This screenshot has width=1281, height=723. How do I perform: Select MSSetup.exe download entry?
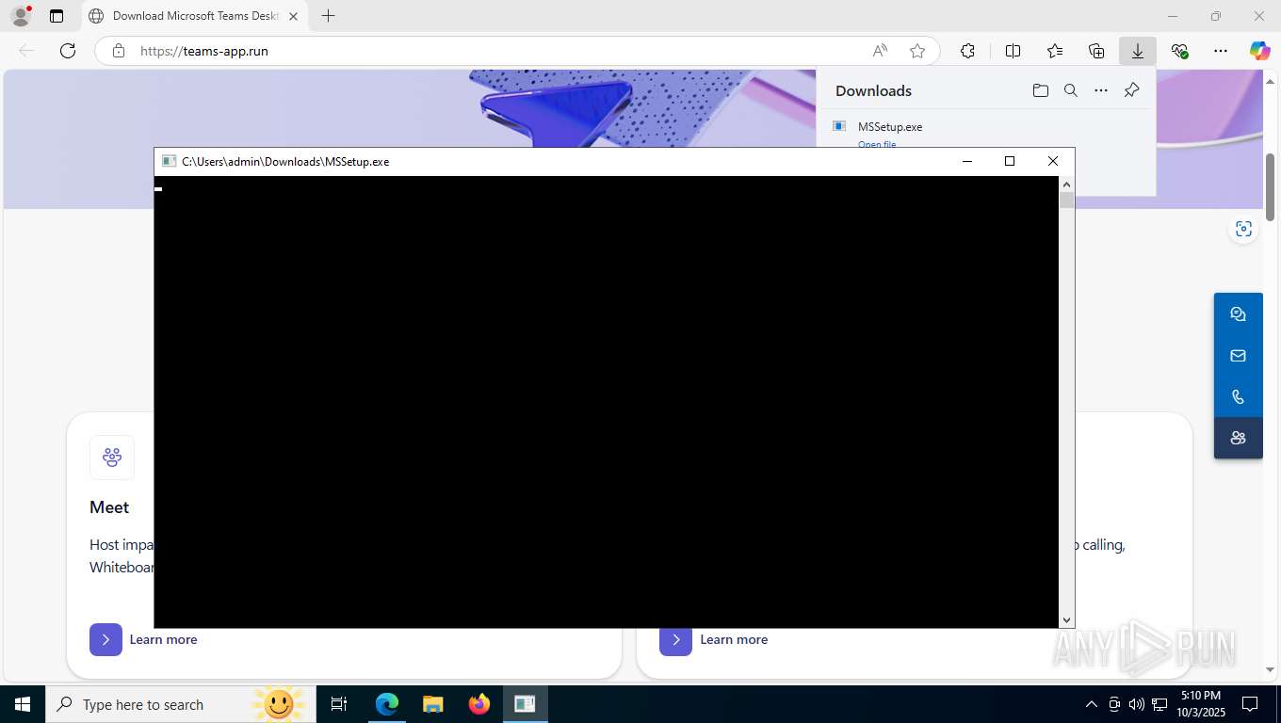(890, 126)
